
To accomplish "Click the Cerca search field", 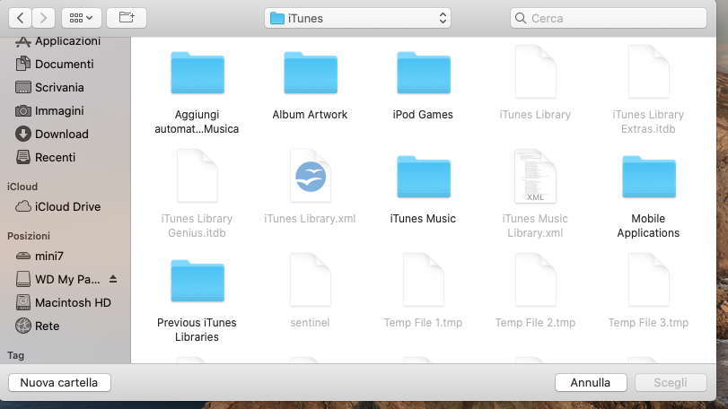I will 609,18.
